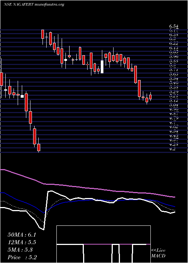Click the 5.21 price axis label
Screen dimensions: 188x263
coord(174,96)
